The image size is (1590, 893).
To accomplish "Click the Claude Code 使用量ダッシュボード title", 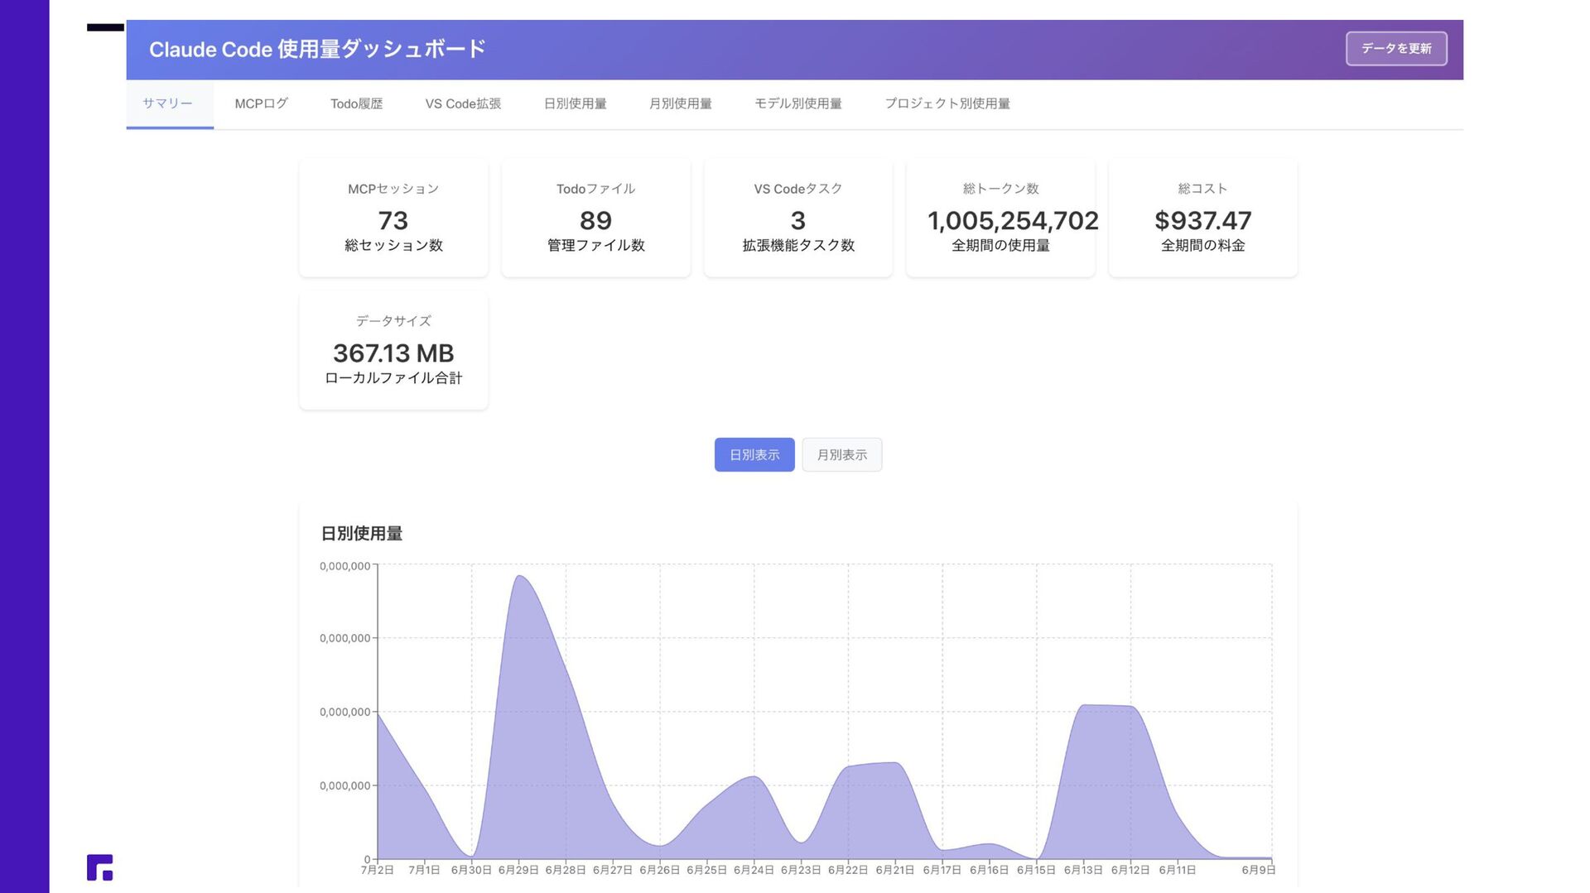I will (317, 49).
